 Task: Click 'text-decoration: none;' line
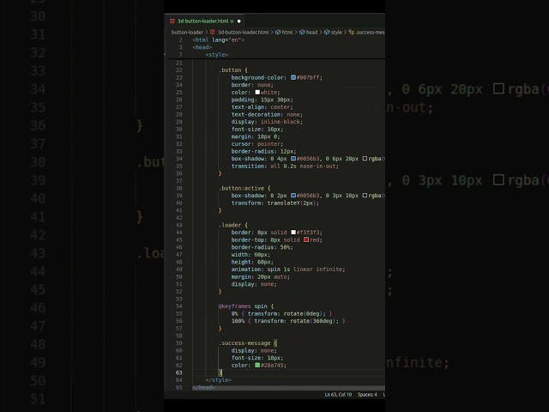click(x=267, y=114)
